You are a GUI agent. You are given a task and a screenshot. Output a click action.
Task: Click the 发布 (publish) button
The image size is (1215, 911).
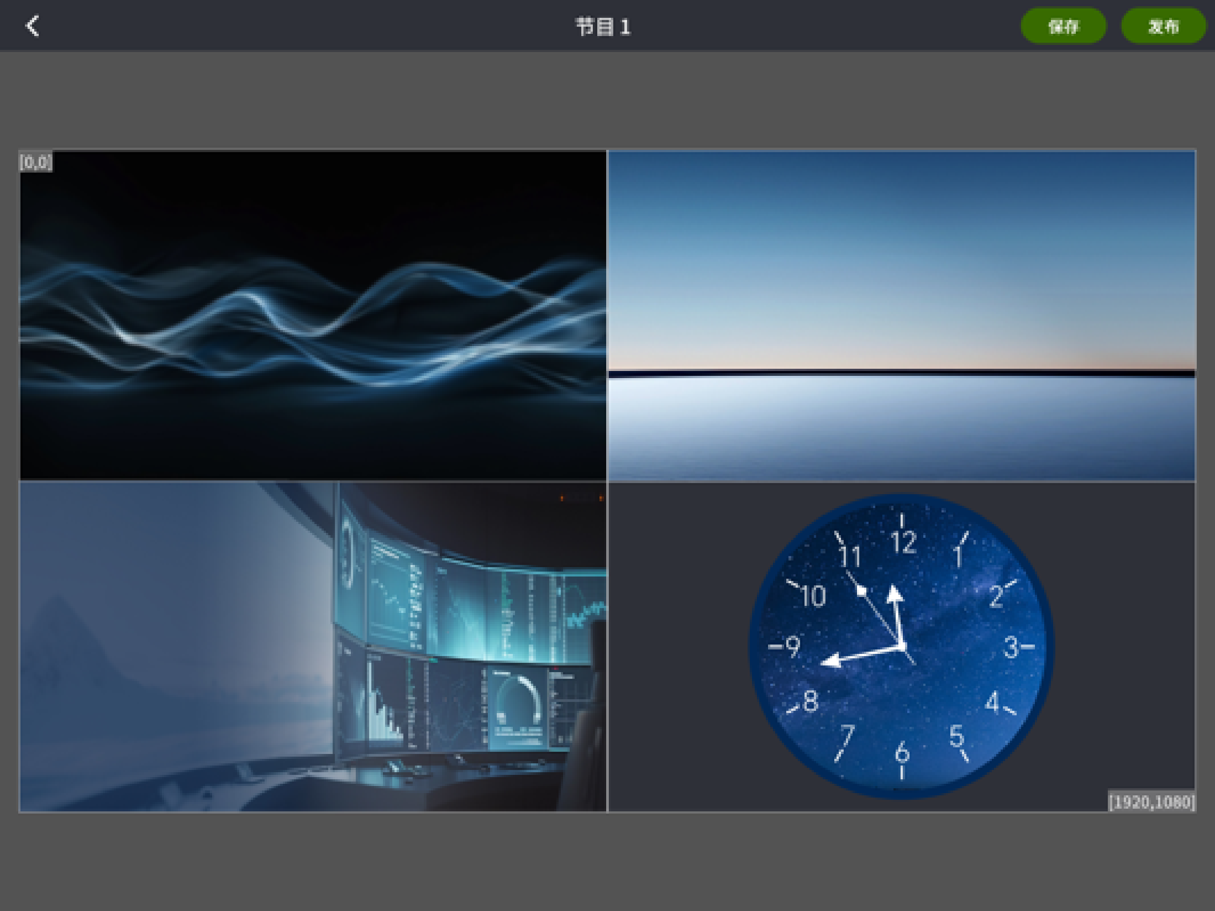1163,26
